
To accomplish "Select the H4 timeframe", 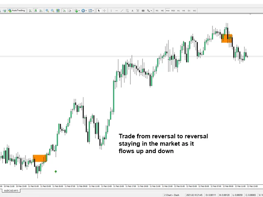I will click(x=184, y=10).
